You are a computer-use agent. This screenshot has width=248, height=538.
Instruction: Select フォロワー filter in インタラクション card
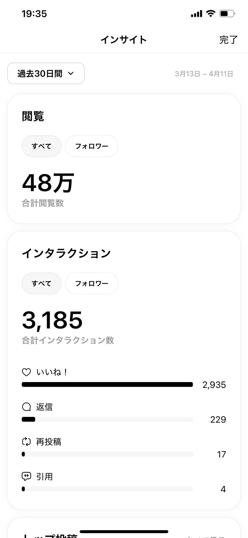(92, 283)
